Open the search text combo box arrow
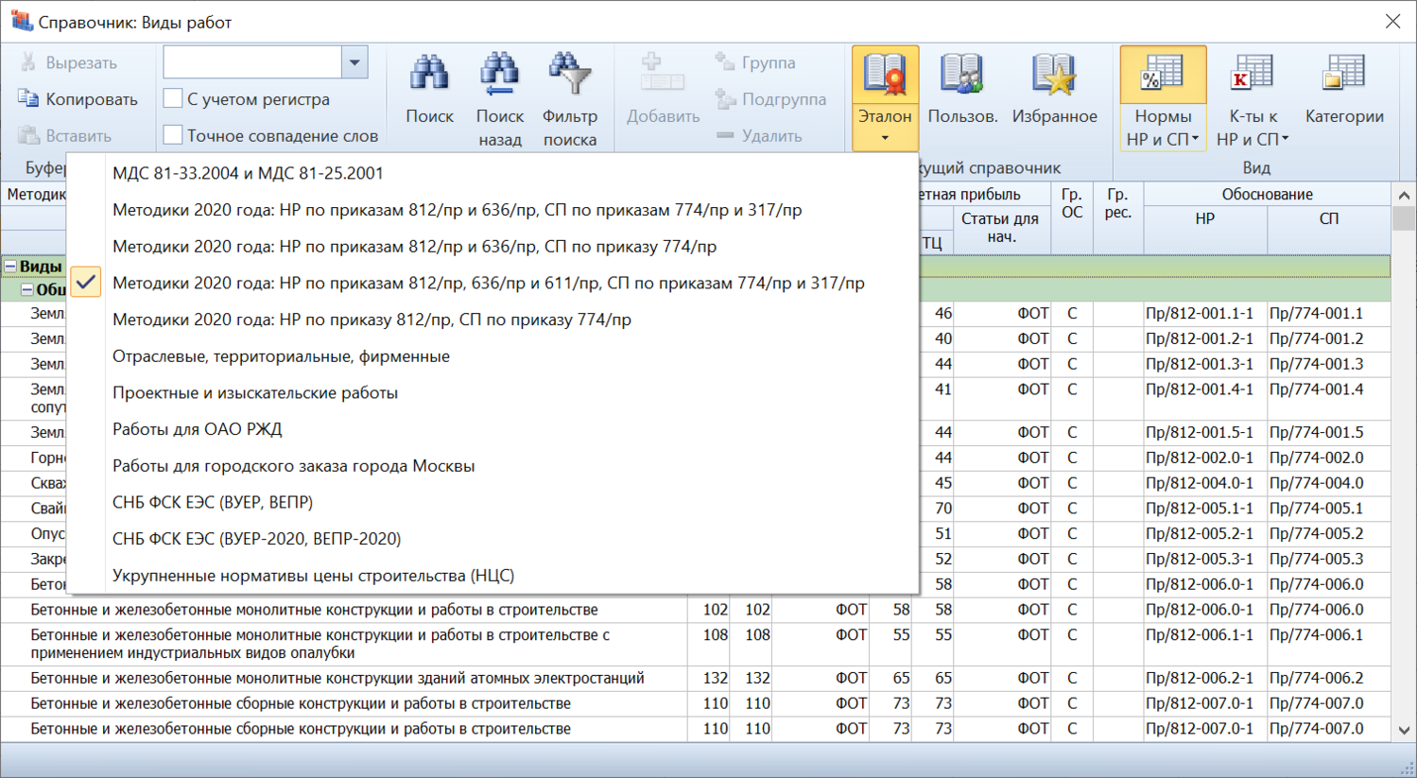This screenshot has width=1417, height=778. coord(354,63)
